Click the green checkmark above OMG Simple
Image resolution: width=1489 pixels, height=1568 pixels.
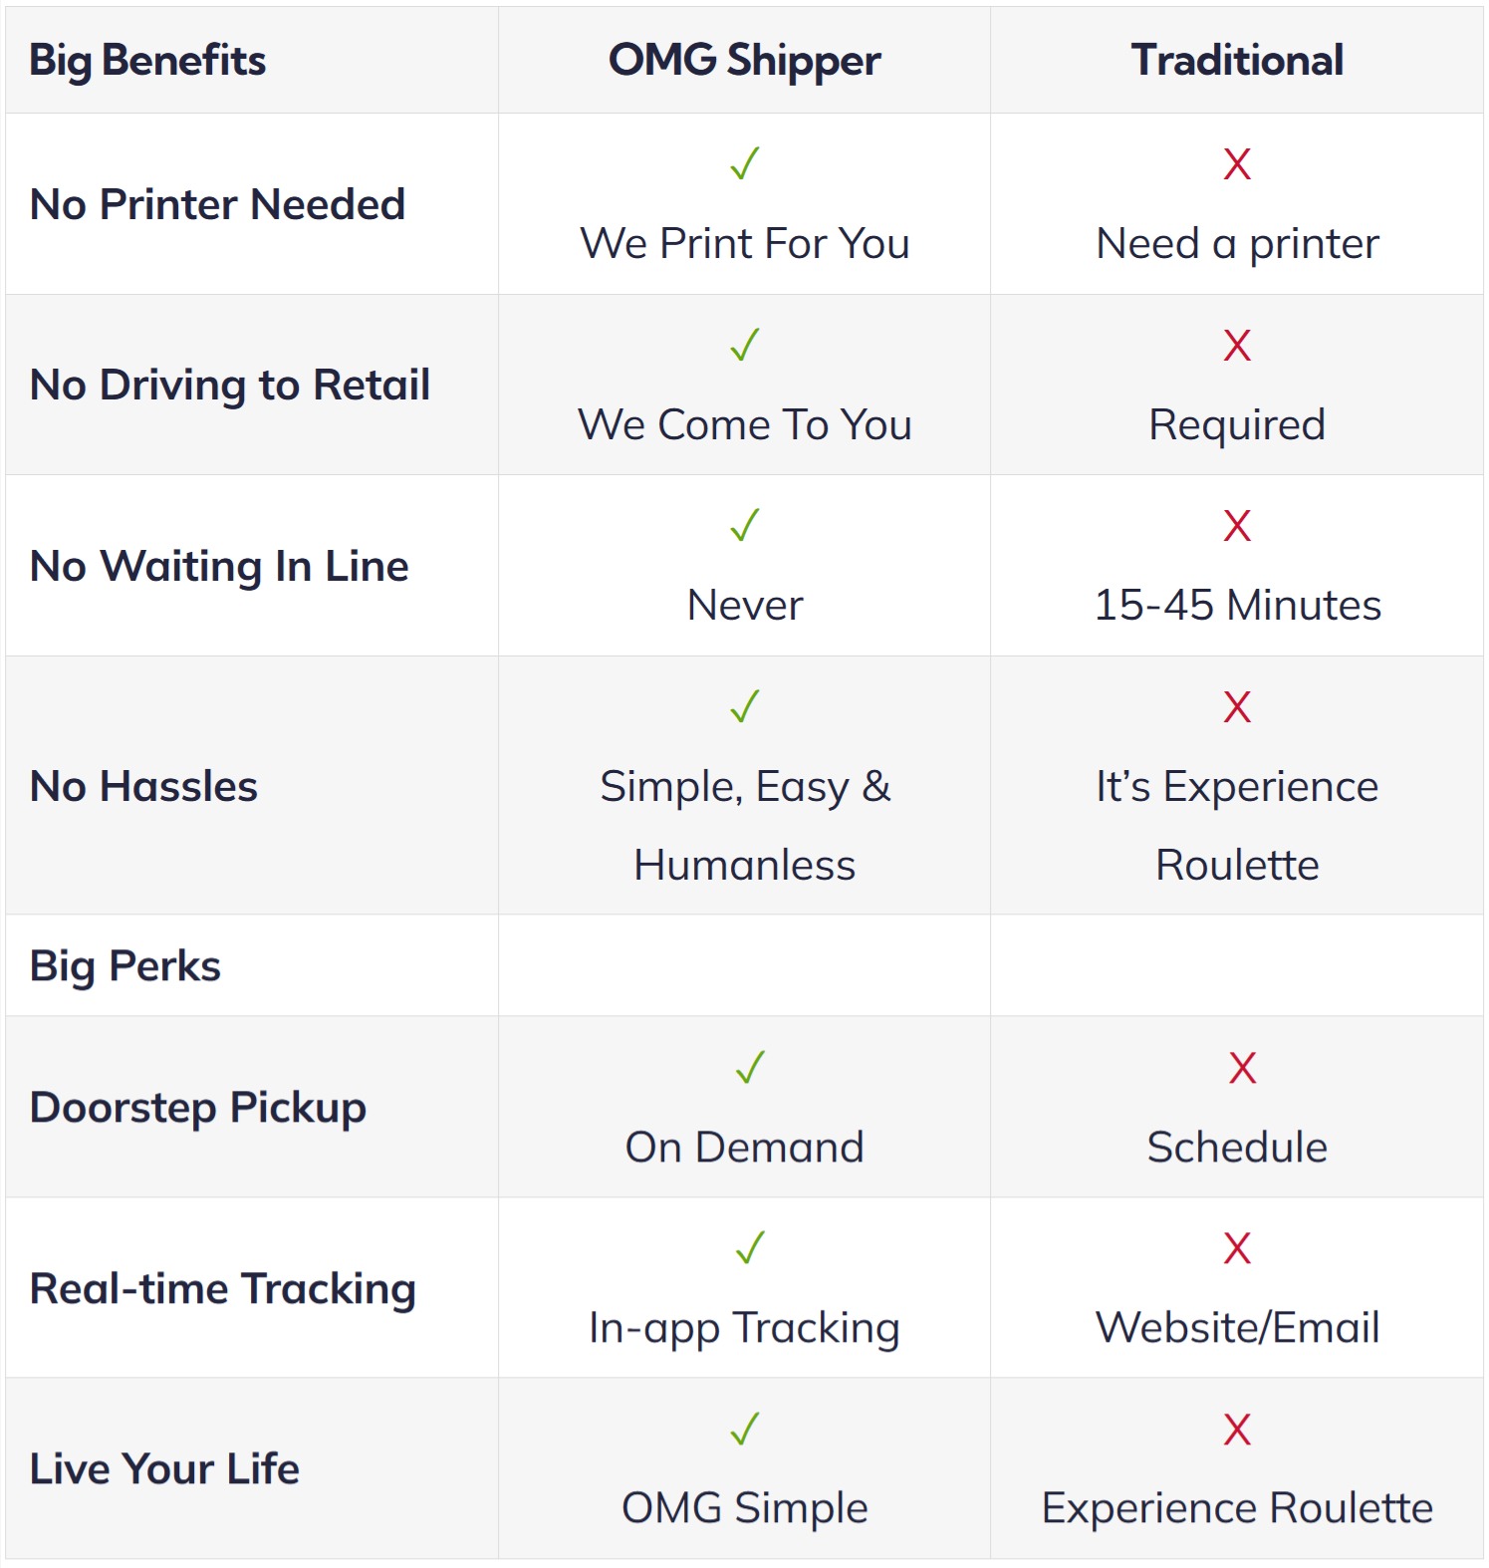745,1430
